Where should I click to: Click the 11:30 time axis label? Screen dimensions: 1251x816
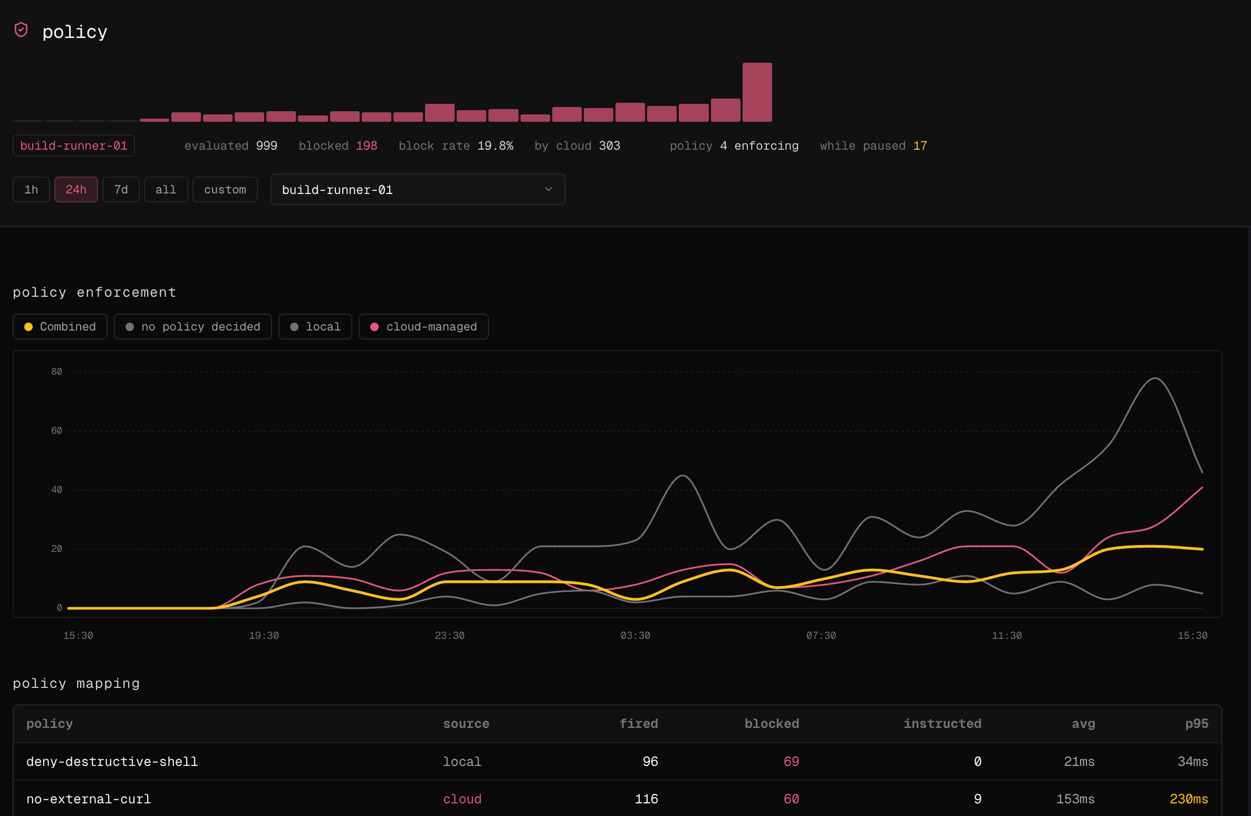[1007, 636]
